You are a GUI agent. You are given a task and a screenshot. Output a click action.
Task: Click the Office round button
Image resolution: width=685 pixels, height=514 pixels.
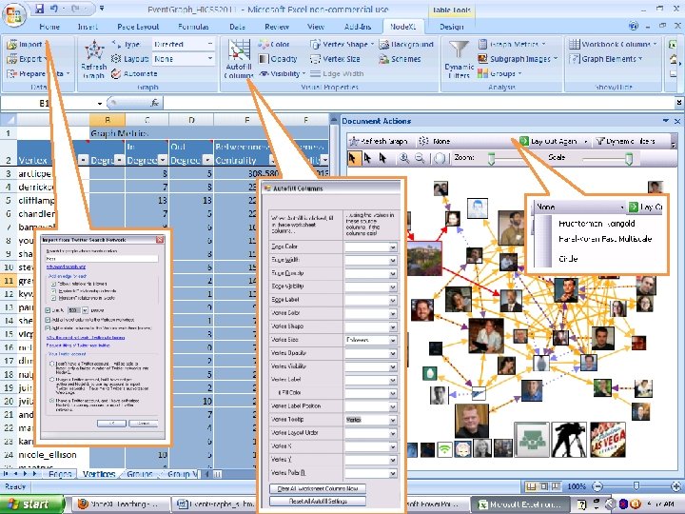14,14
